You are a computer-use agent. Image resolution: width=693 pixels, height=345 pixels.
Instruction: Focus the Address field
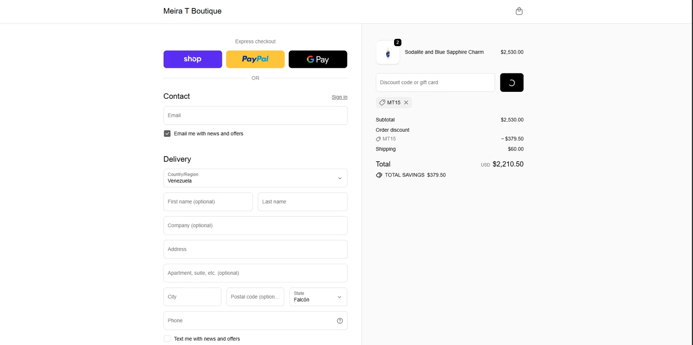tap(255, 249)
